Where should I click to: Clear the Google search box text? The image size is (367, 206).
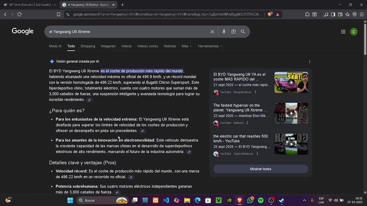(x=212, y=32)
